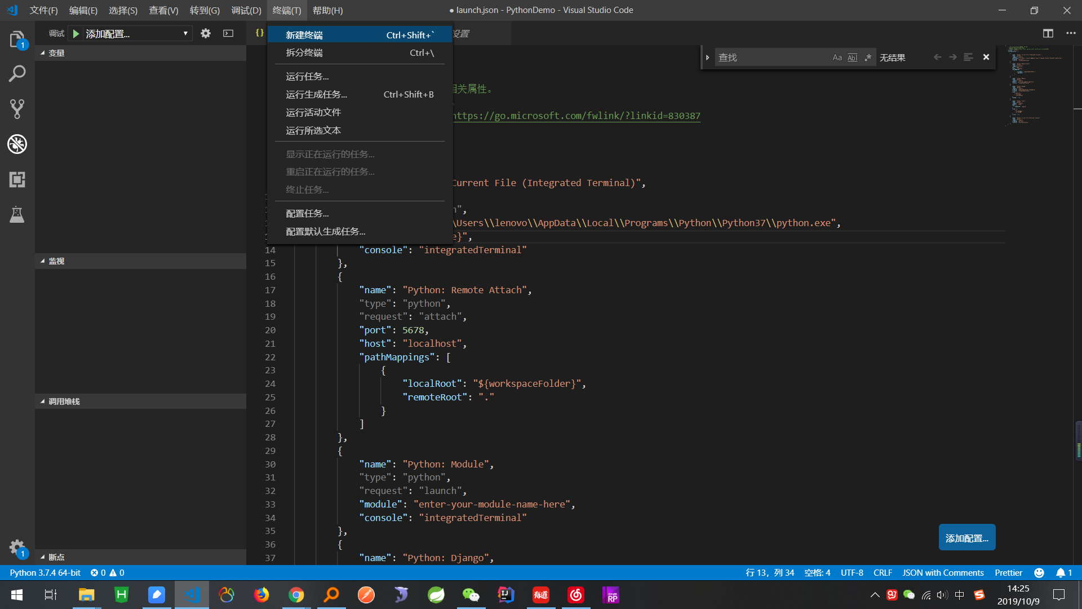Image resolution: width=1082 pixels, height=609 pixels.
Task: Click into the 查找 search field
Action: [x=772, y=58]
